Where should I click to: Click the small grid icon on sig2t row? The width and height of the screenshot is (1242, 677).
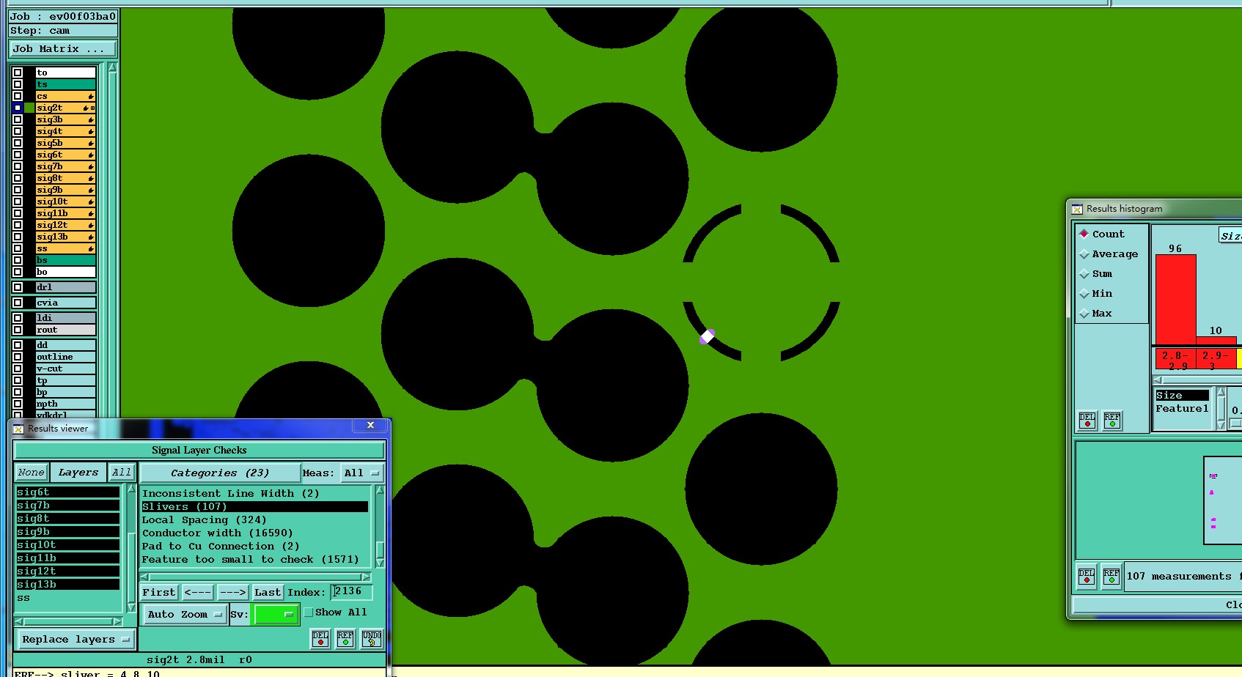[93, 108]
